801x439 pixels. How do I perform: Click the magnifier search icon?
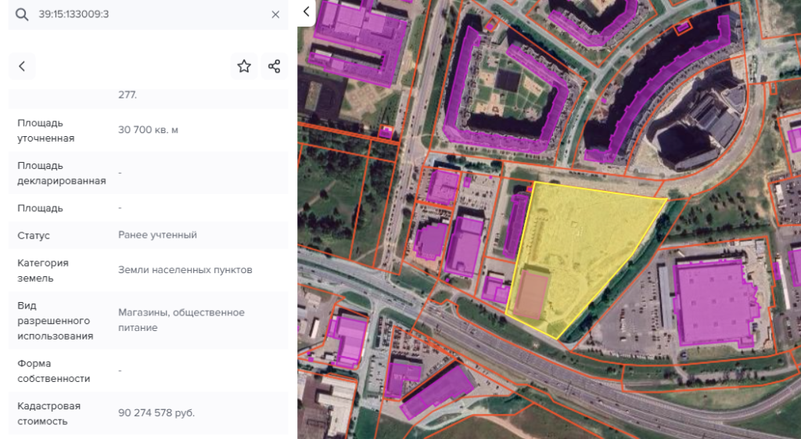(22, 15)
